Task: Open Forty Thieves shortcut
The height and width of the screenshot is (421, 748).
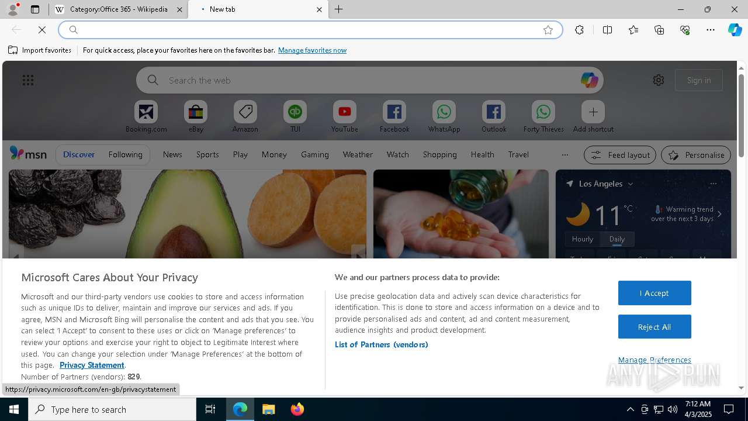Action: point(543,117)
